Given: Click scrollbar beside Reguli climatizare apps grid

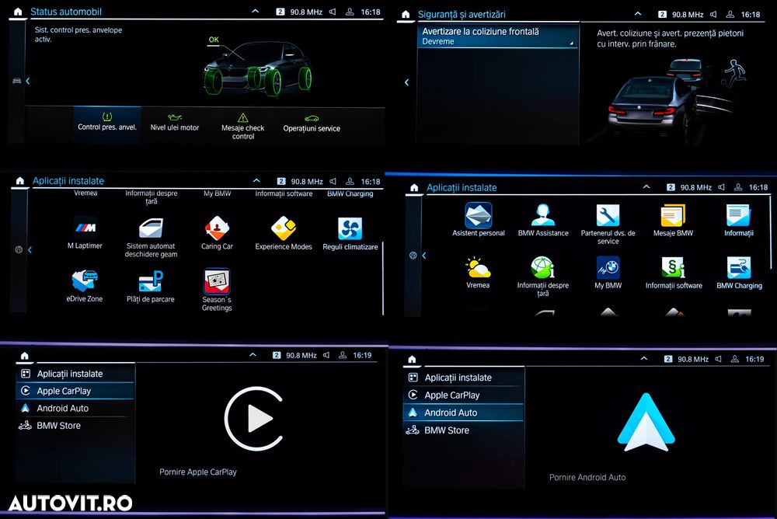Looking at the screenshot, I should point(382,277).
